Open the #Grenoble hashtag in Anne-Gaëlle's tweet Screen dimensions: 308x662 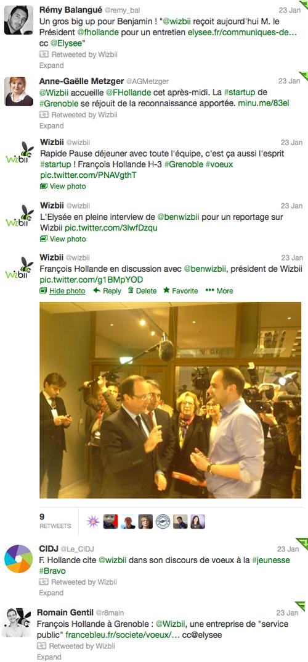57,103
